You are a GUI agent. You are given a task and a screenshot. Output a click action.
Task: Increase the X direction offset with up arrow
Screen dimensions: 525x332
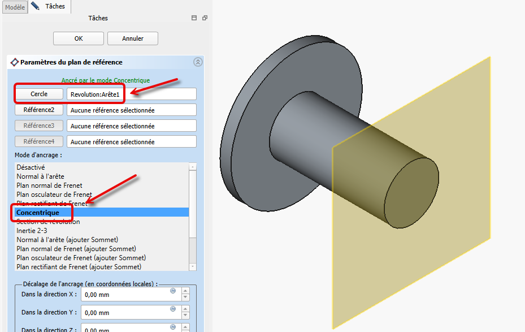[185, 291]
